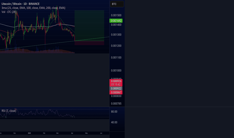
Task: Open the BTC currency selector
Action: tap(117, 4)
